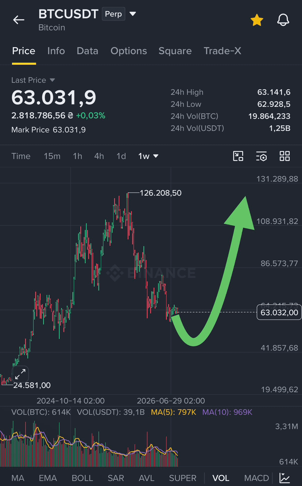
Task: Switch to the Price tab
Action: pyautogui.click(x=24, y=51)
